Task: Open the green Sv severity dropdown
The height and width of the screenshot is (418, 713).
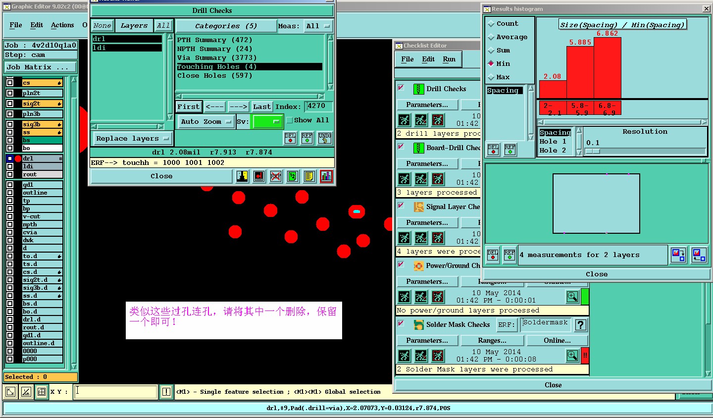Action: (x=267, y=121)
